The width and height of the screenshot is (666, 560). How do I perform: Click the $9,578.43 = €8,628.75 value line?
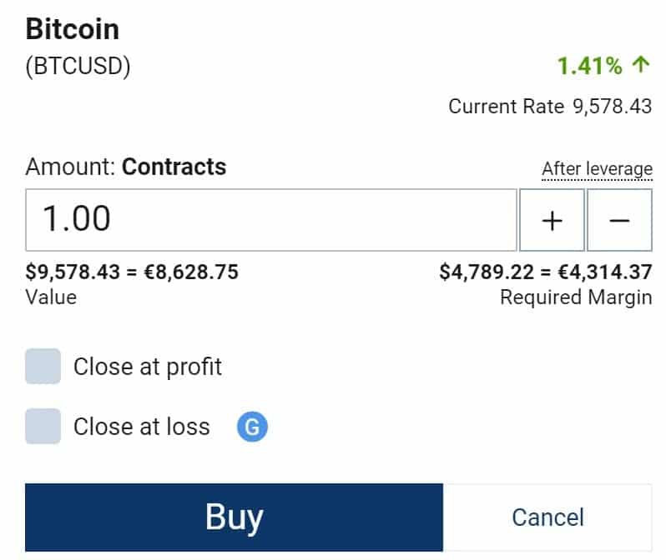[132, 272]
